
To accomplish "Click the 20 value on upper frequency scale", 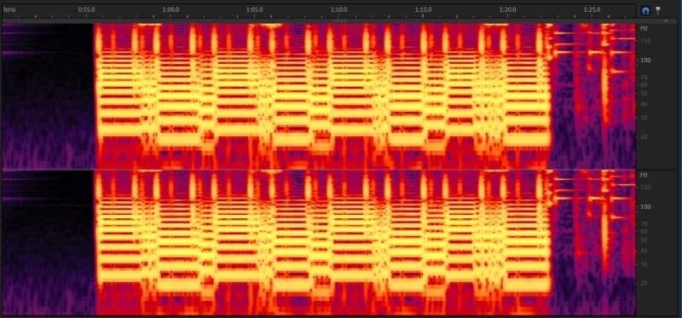I will point(644,136).
